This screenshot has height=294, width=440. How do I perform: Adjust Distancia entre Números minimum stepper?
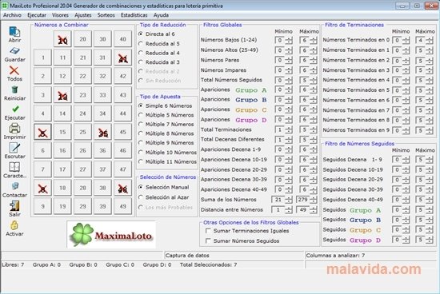click(x=289, y=210)
